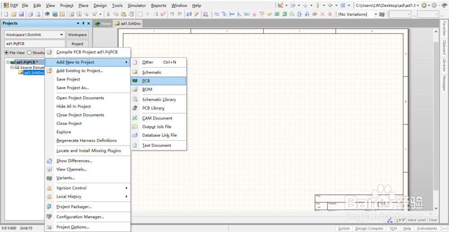Select the Place Sheet Symbol tool
449x232 pixels.
(277, 14)
